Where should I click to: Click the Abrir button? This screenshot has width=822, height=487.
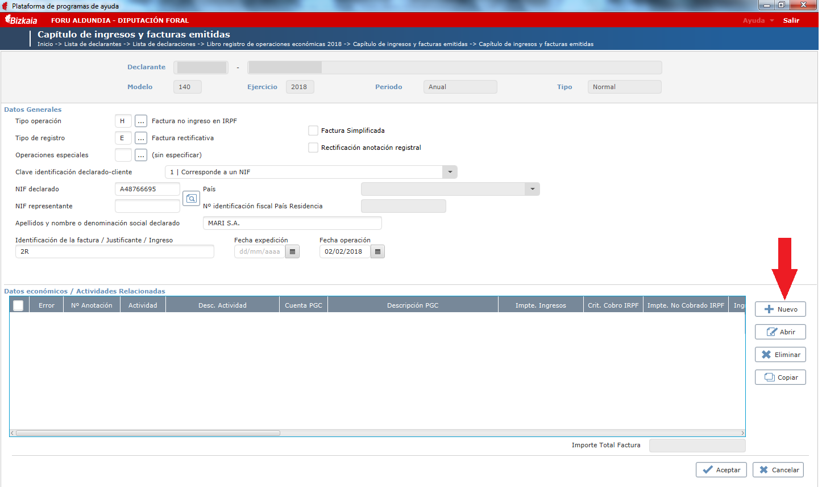(781, 332)
